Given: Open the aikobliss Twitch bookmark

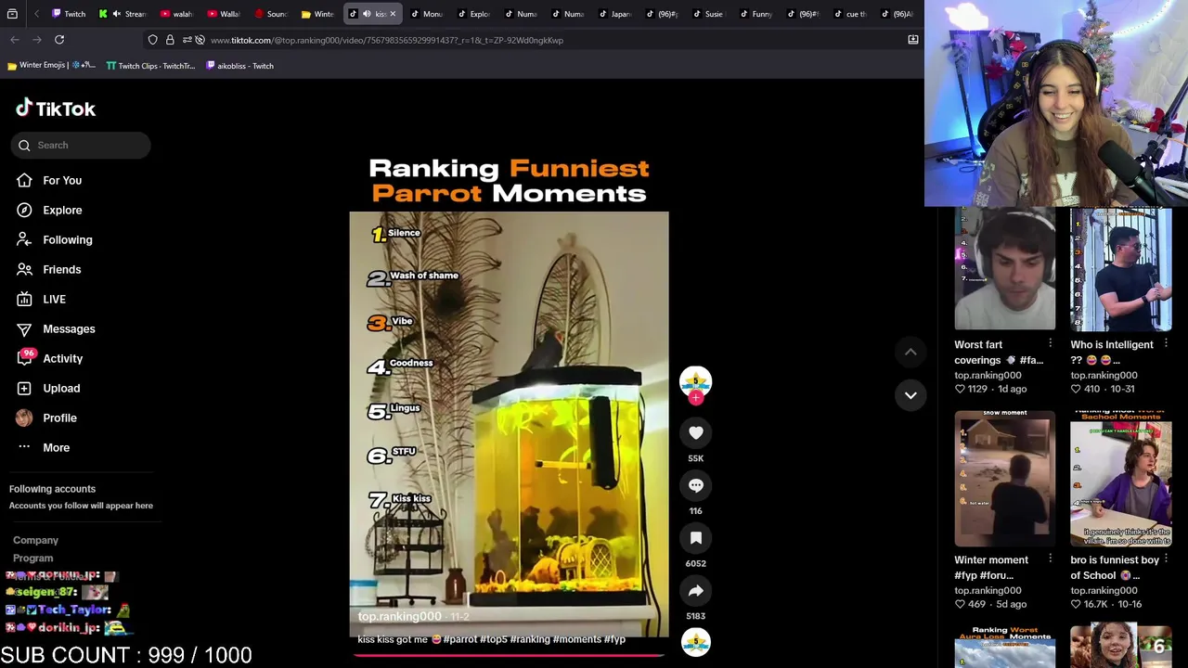Looking at the screenshot, I should [x=239, y=66].
